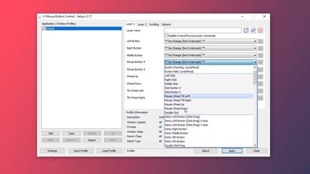Switch to the Layer 2 tab
Image resolution: width=310 pixels, height=174 pixels.
142,25
